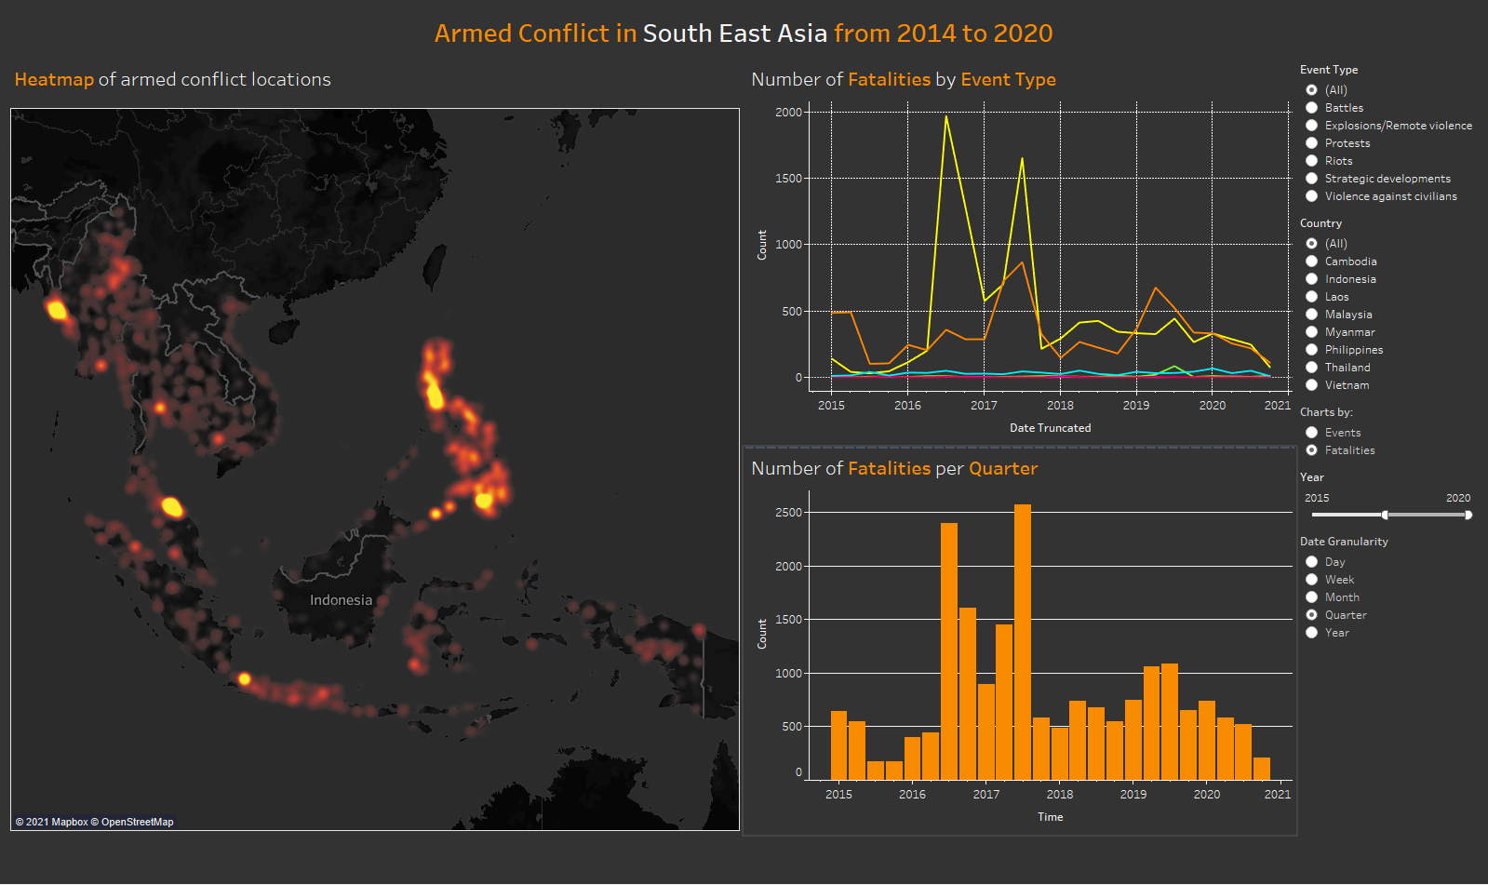Select Philippines in Country filter
This screenshot has width=1488, height=885.
(1311, 350)
